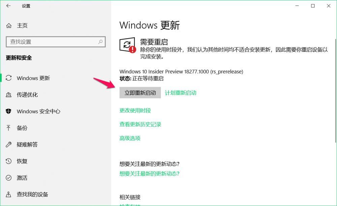The image size is (337, 206).
Task: Click the search magnifier icon in 查找设置
Action: pos(100,42)
